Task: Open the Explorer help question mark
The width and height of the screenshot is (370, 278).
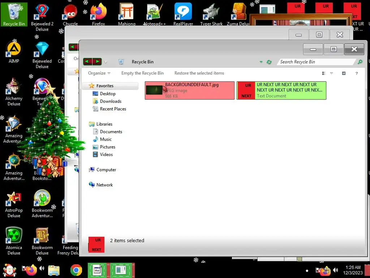Action: tap(357, 73)
